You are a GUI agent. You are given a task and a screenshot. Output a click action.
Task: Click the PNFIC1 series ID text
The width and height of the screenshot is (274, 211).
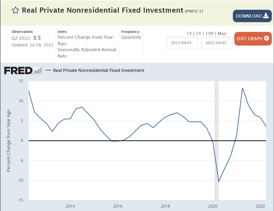[194, 11]
